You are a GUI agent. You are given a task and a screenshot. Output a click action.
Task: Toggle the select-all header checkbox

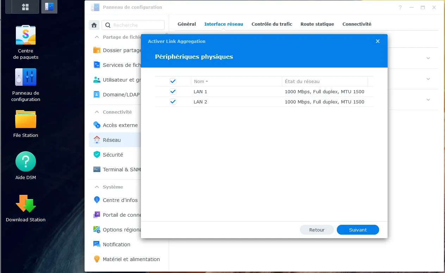[x=173, y=81]
